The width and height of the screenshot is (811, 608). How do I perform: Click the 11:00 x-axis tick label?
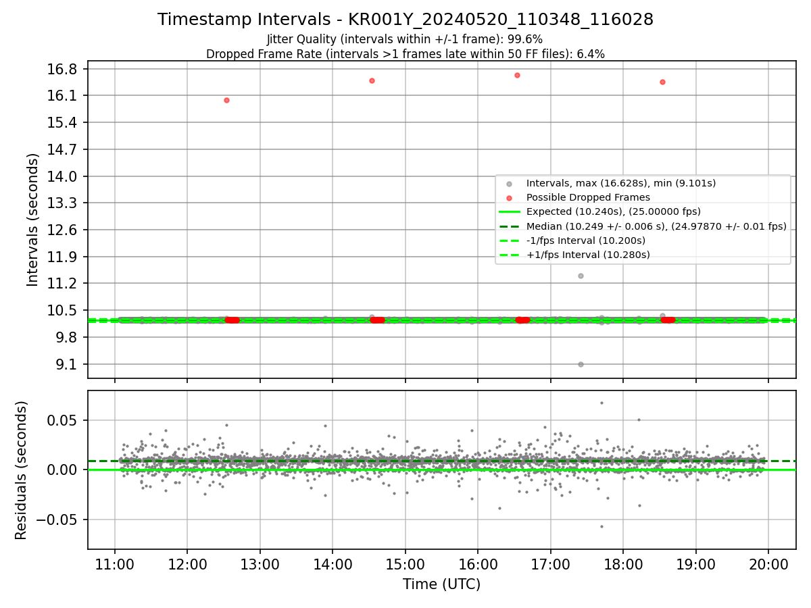[x=114, y=564]
